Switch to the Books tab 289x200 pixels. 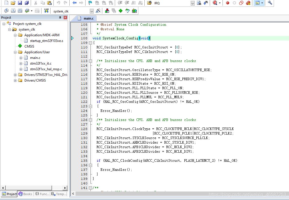[25, 194]
